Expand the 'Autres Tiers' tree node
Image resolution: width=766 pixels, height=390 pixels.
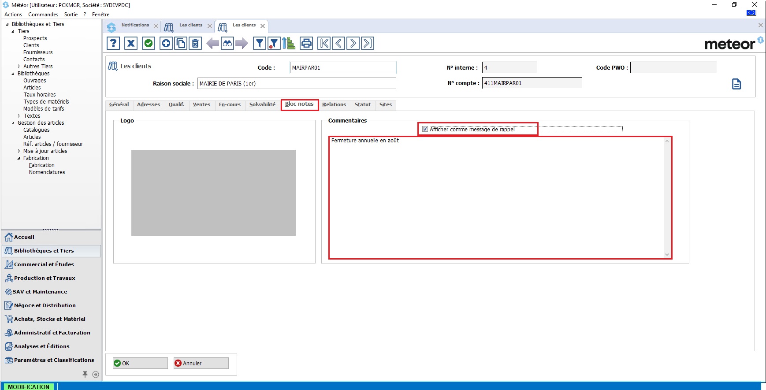coord(19,67)
